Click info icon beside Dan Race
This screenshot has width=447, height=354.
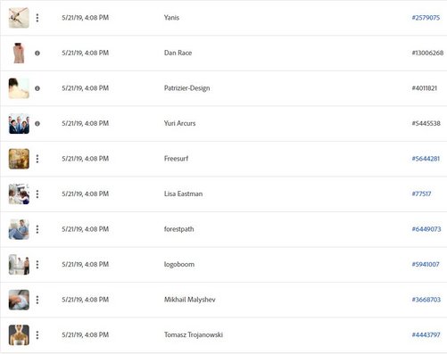(37, 54)
